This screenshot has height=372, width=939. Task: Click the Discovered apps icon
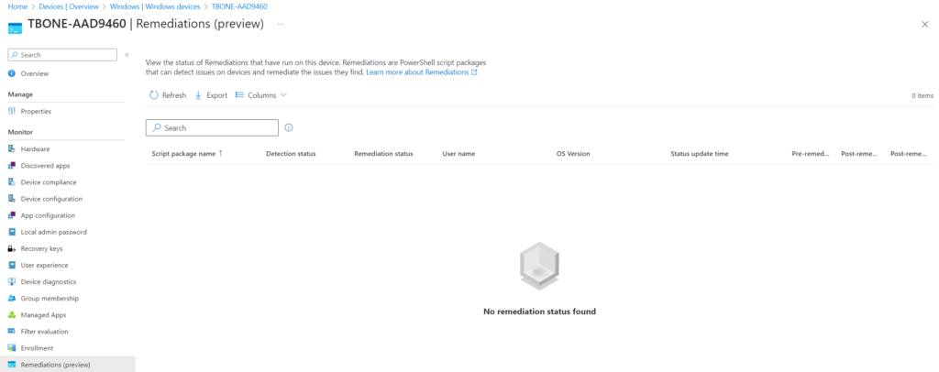pyautogui.click(x=11, y=166)
